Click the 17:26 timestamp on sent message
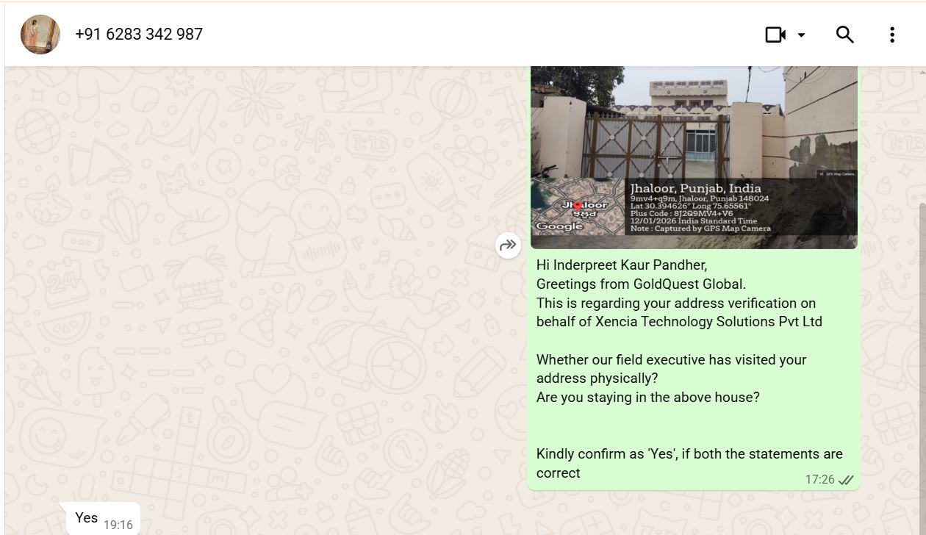 (x=819, y=479)
